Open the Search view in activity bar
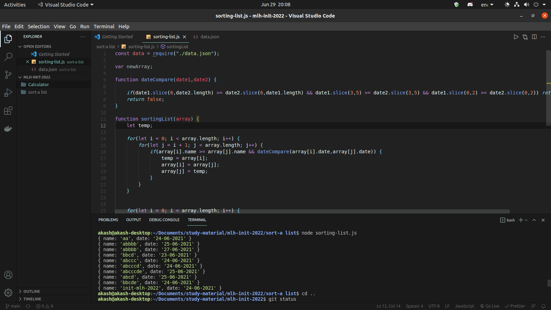551x310 pixels. click(8, 57)
